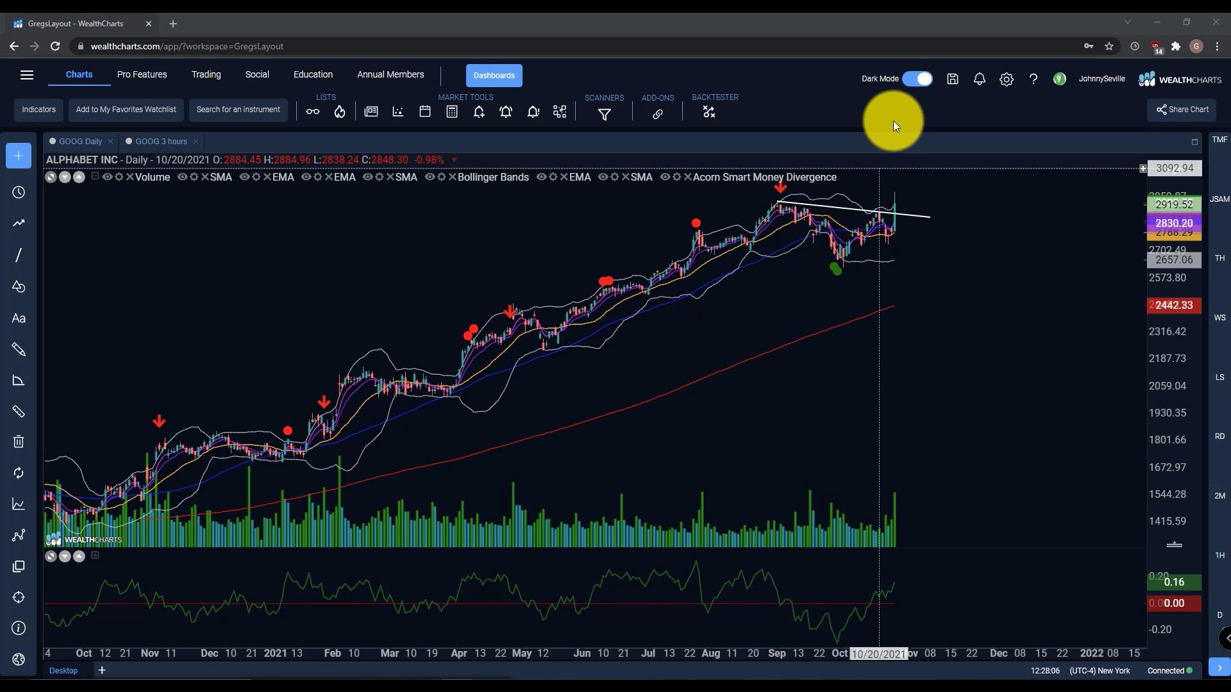Click the down-arrow circle in main chart header
The image size is (1231, 692).
(x=65, y=177)
